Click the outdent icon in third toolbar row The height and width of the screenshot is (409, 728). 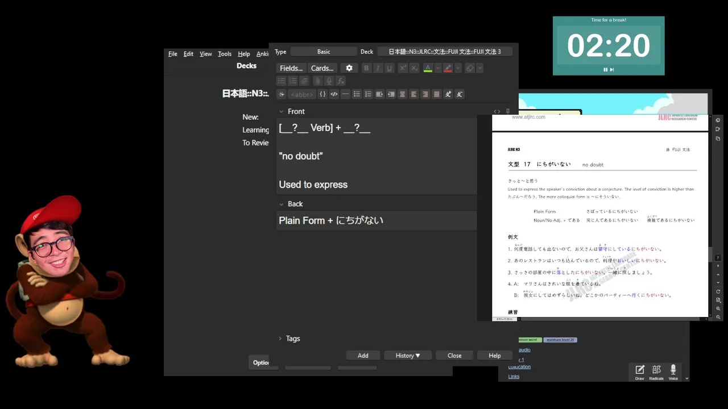coord(391,94)
